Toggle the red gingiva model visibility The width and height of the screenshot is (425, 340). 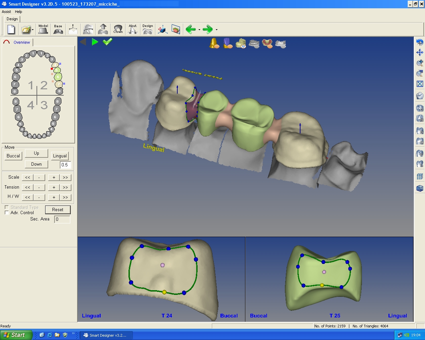point(267,43)
